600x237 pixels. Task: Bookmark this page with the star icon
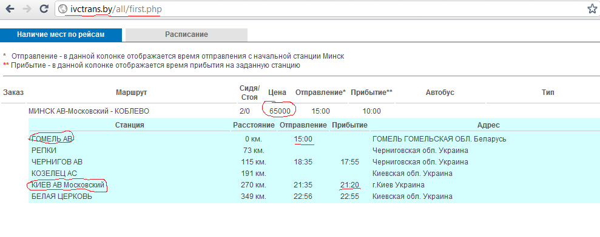click(x=592, y=9)
